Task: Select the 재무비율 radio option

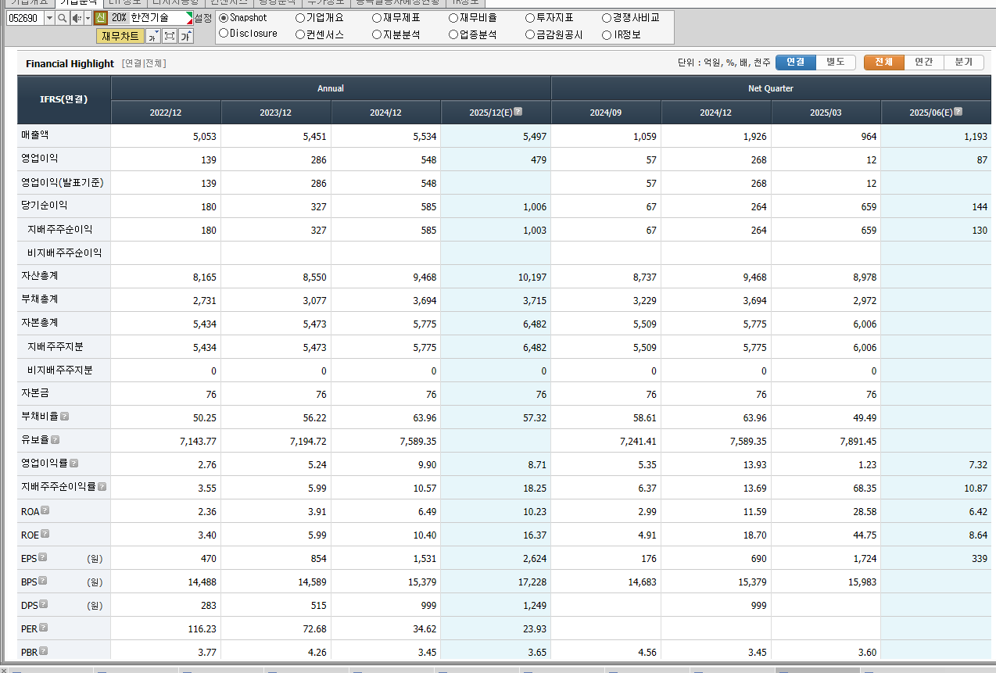Action: coord(453,17)
